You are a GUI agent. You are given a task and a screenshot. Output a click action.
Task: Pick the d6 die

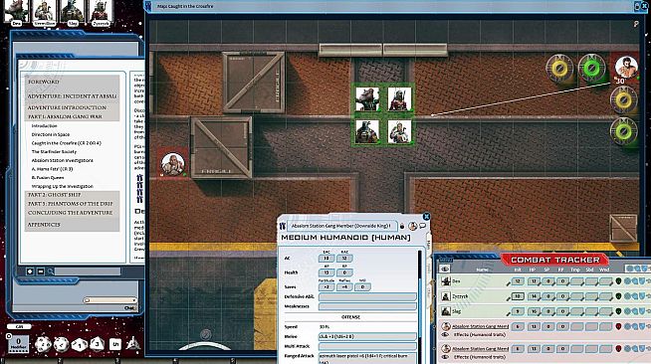(115, 344)
